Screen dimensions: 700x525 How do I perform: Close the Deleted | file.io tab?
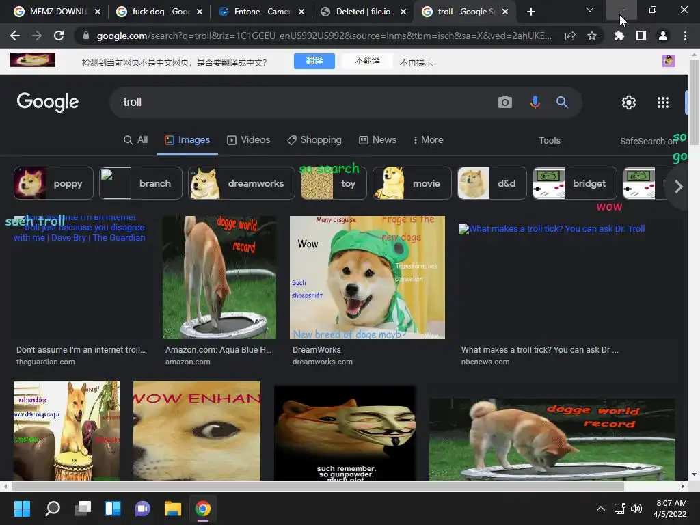(x=403, y=12)
